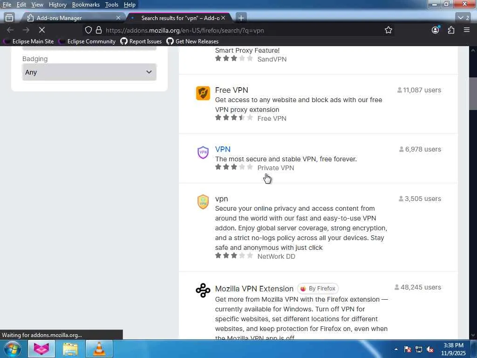Click the 6,978 users count

coord(420,149)
